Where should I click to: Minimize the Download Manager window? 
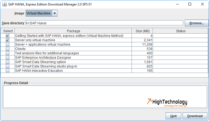pyautogui.click(x=177, y=4)
